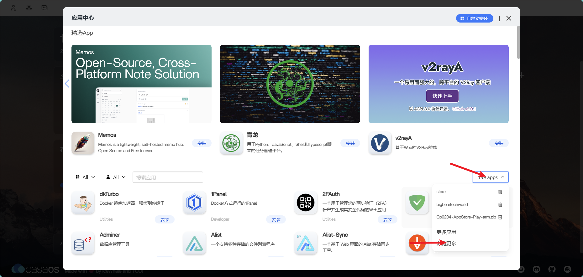Click the 搜索应用 search input field
583x277 pixels.
[168, 177]
